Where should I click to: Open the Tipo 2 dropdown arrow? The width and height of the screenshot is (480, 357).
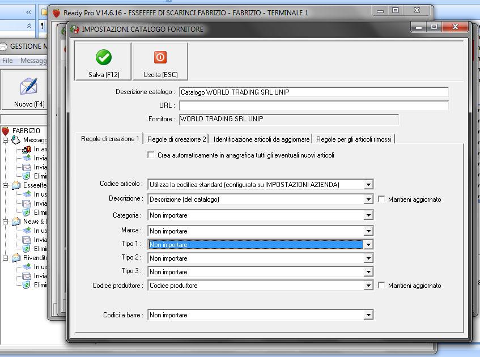click(368, 258)
